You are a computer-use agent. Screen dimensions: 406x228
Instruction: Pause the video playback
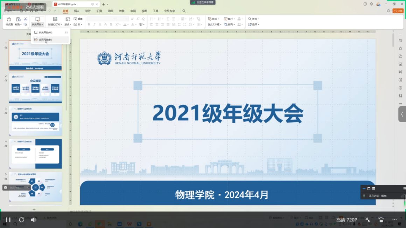(8, 220)
